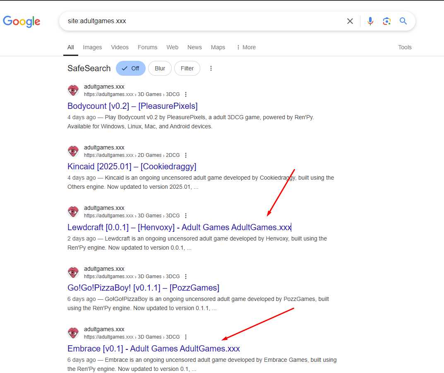Set SafeSearch to Blur
Screen dimensions: 444x373
[160, 68]
